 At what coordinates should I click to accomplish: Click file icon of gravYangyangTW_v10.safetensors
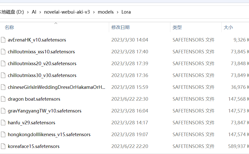(x=3, y=111)
